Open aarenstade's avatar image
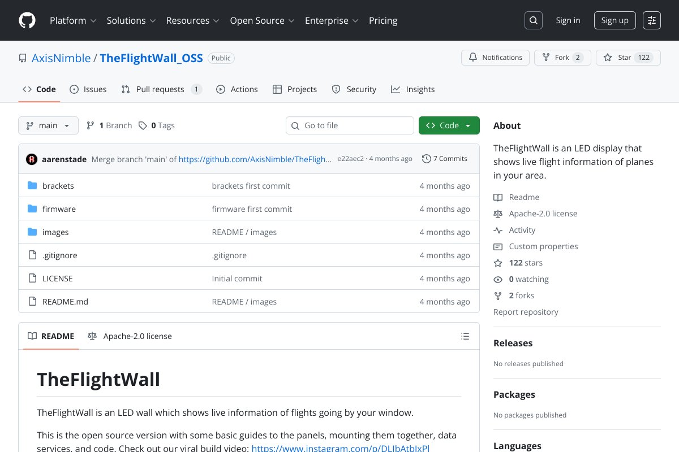This screenshot has height=452, width=679. 32,159
